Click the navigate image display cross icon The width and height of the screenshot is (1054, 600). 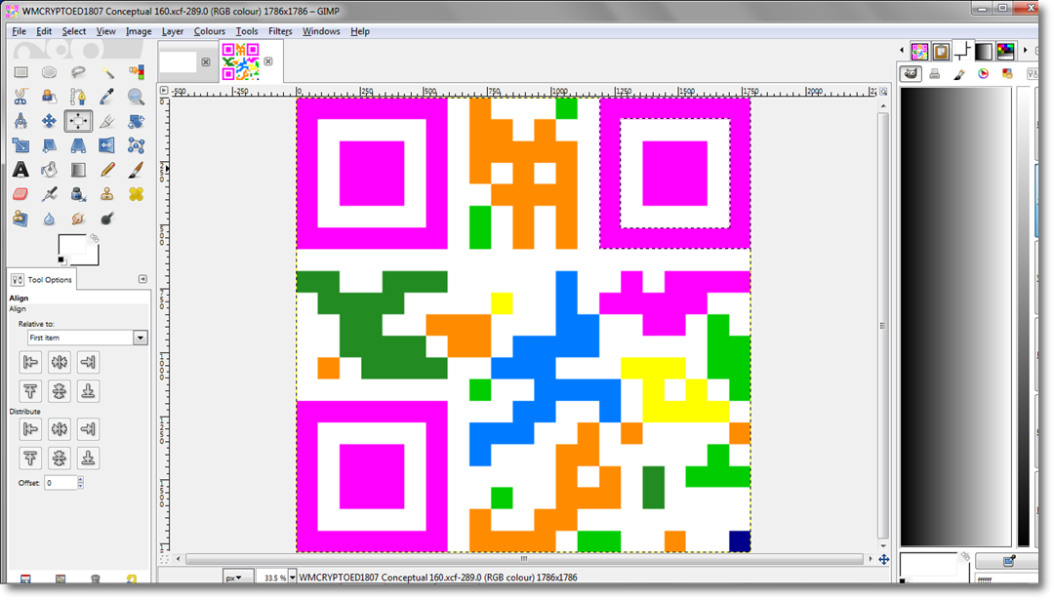884,559
